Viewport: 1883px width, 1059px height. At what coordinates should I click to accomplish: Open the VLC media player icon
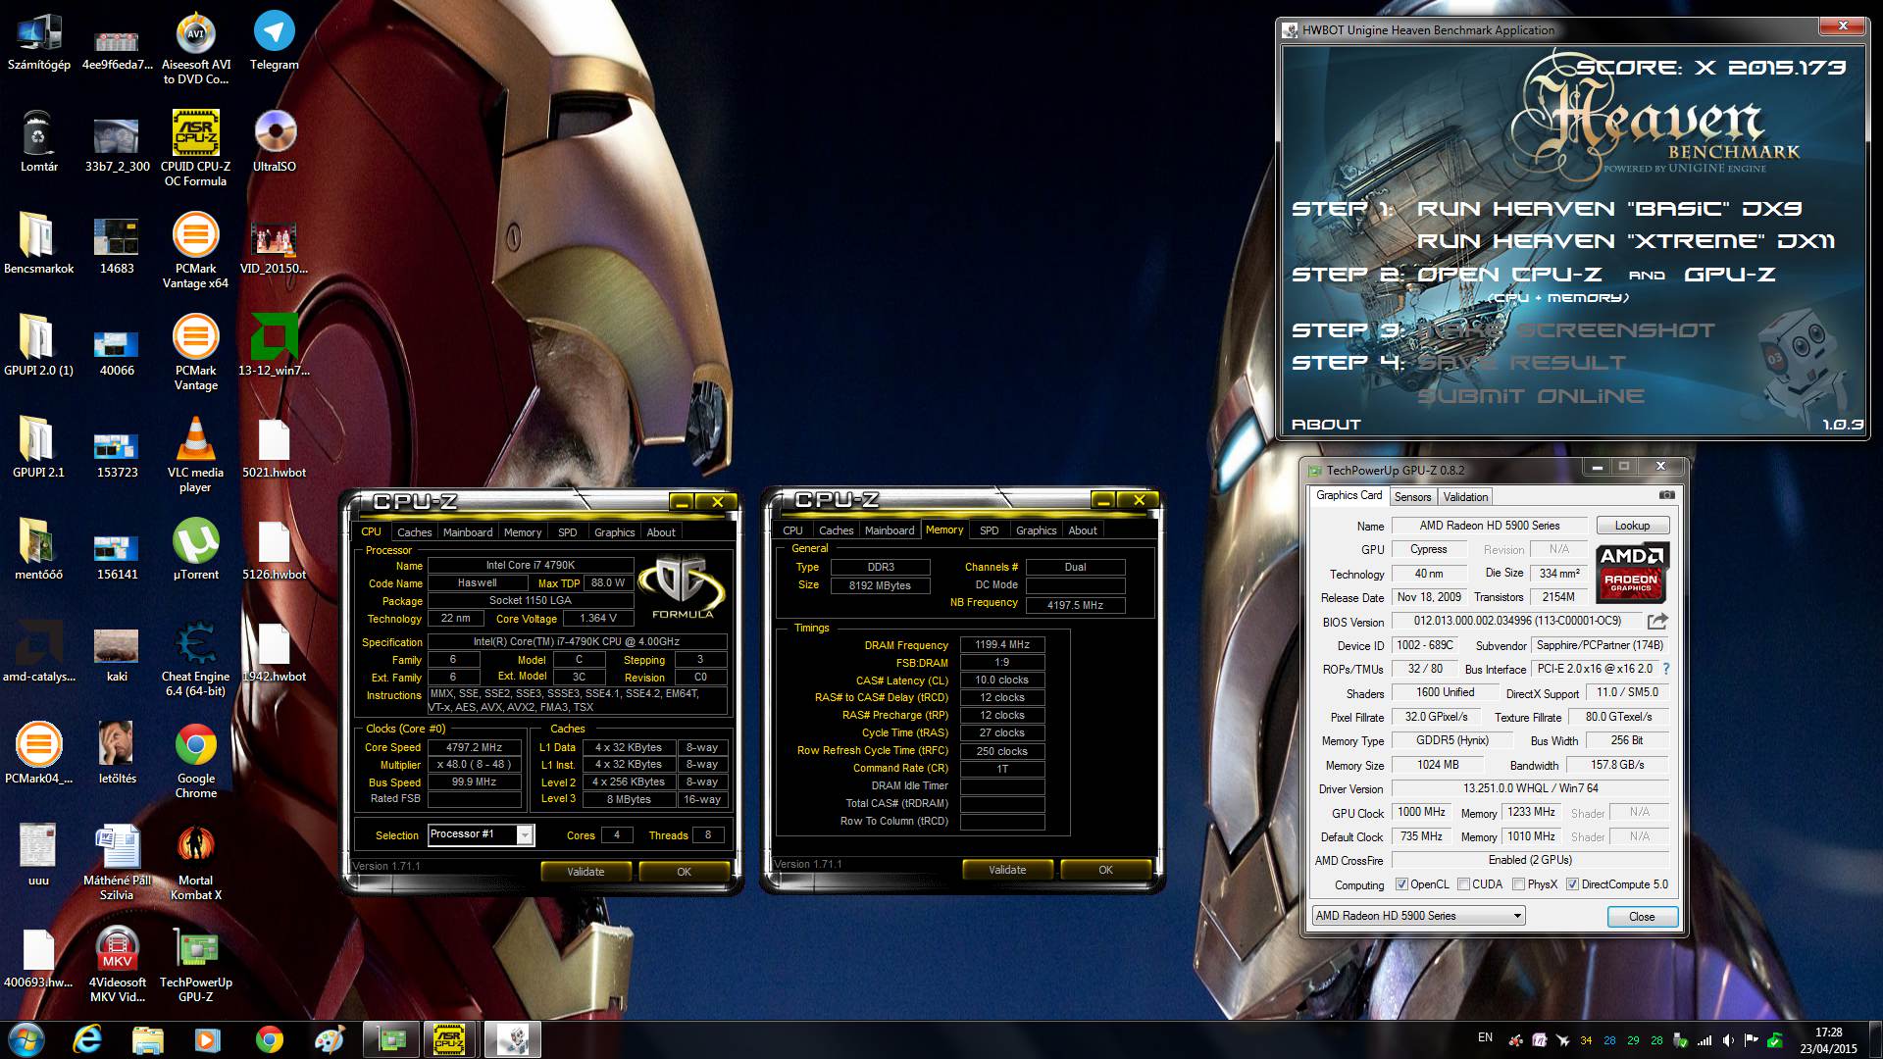(x=195, y=455)
